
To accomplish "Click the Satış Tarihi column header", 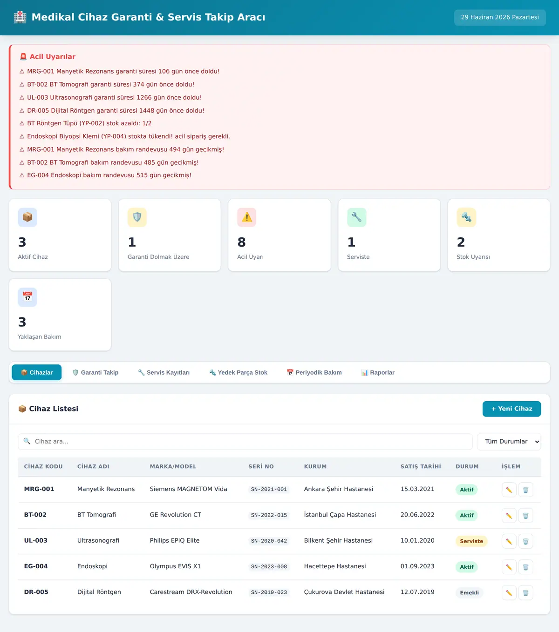I will [421, 466].
